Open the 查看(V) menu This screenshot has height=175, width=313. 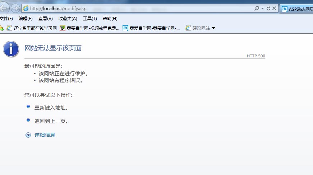click(x=46, y=19)
